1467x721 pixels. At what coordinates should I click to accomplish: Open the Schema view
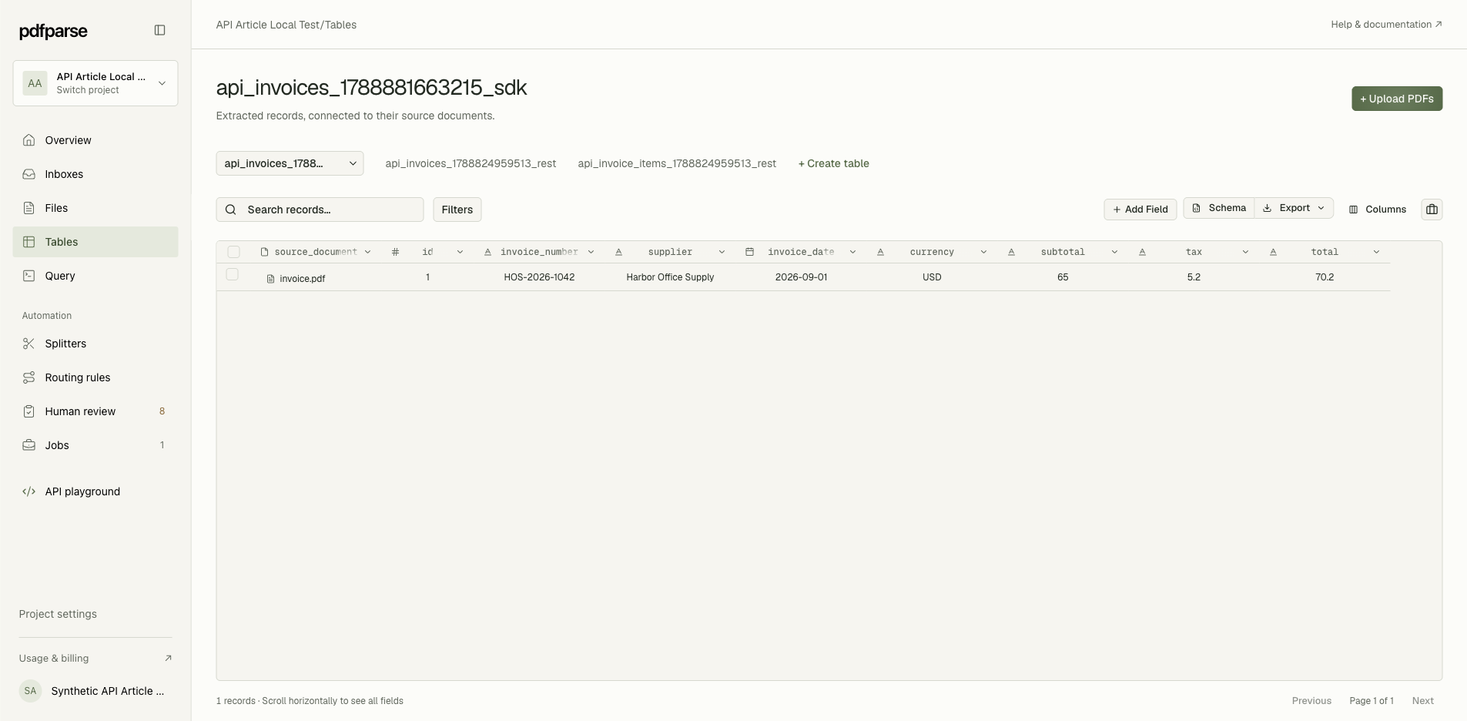1219,208
